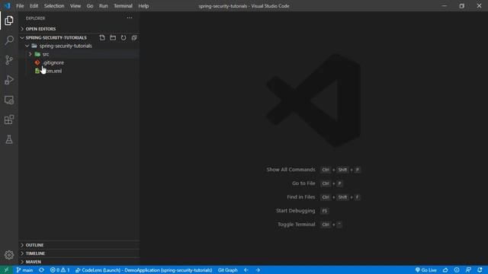Open the Help menu
Screen dimensions: 488x274
(143, 6)
